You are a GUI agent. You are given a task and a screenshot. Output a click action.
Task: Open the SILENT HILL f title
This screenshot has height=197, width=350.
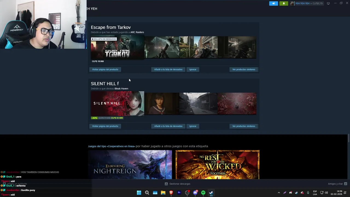coord(105,83)
